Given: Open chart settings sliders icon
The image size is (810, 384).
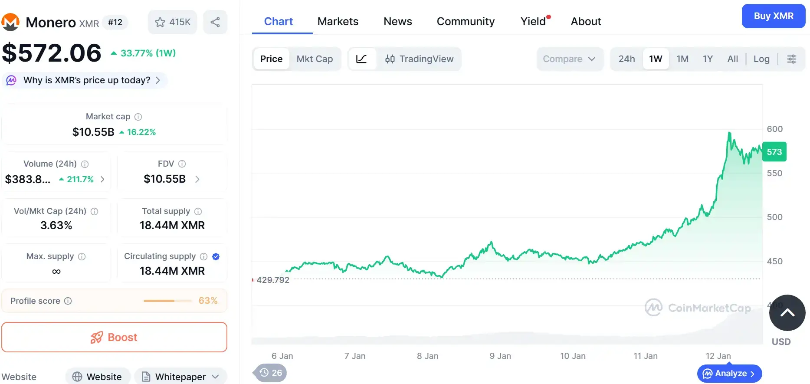Looking at the screenshot, I should 791,59.
